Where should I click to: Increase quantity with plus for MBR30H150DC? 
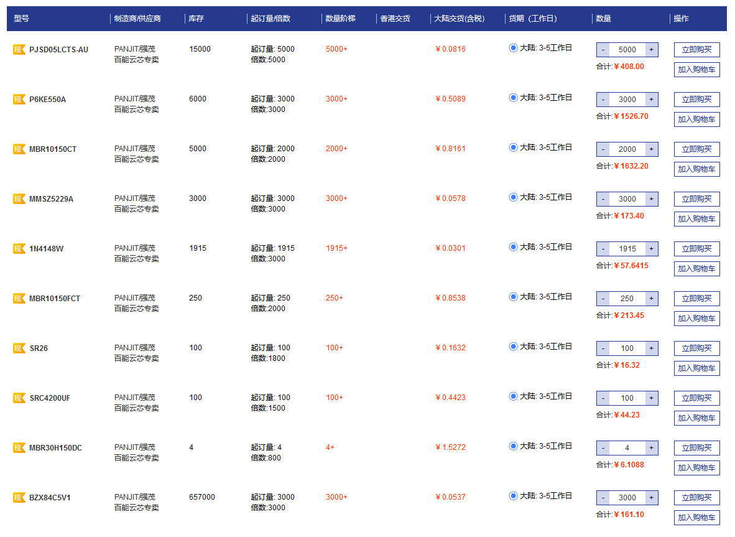[x=651, y=448]
